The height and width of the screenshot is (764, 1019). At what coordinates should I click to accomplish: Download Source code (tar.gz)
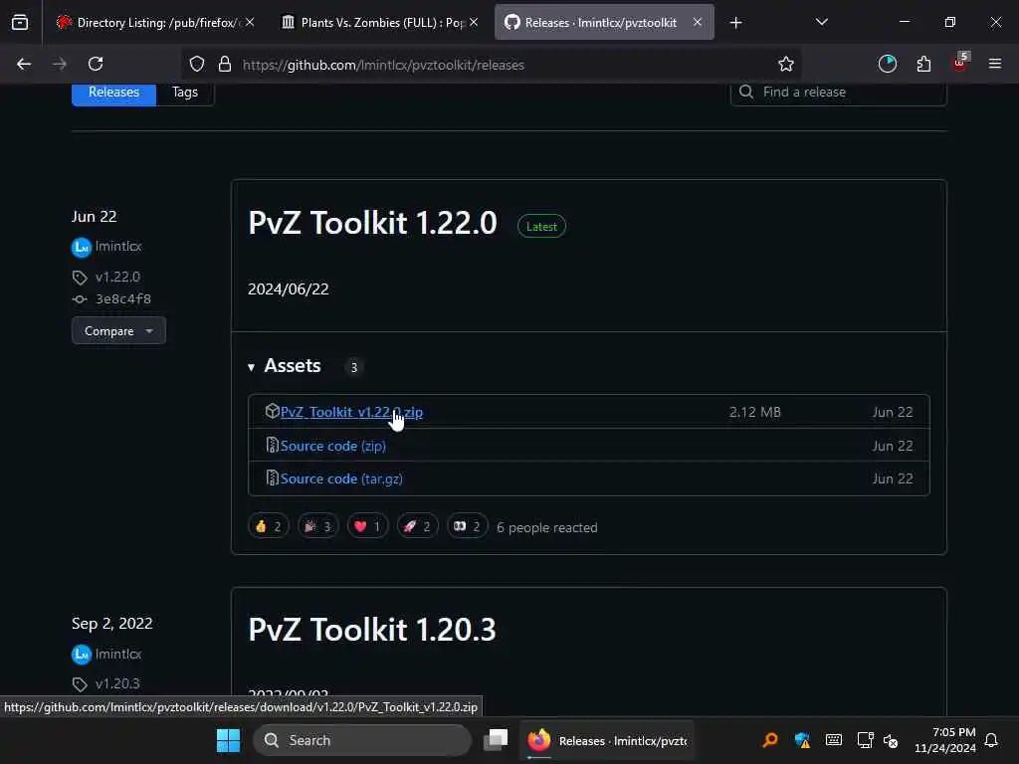(341, 478)
